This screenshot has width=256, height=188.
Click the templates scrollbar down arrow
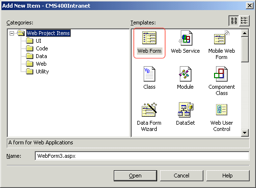coord(244,133)
